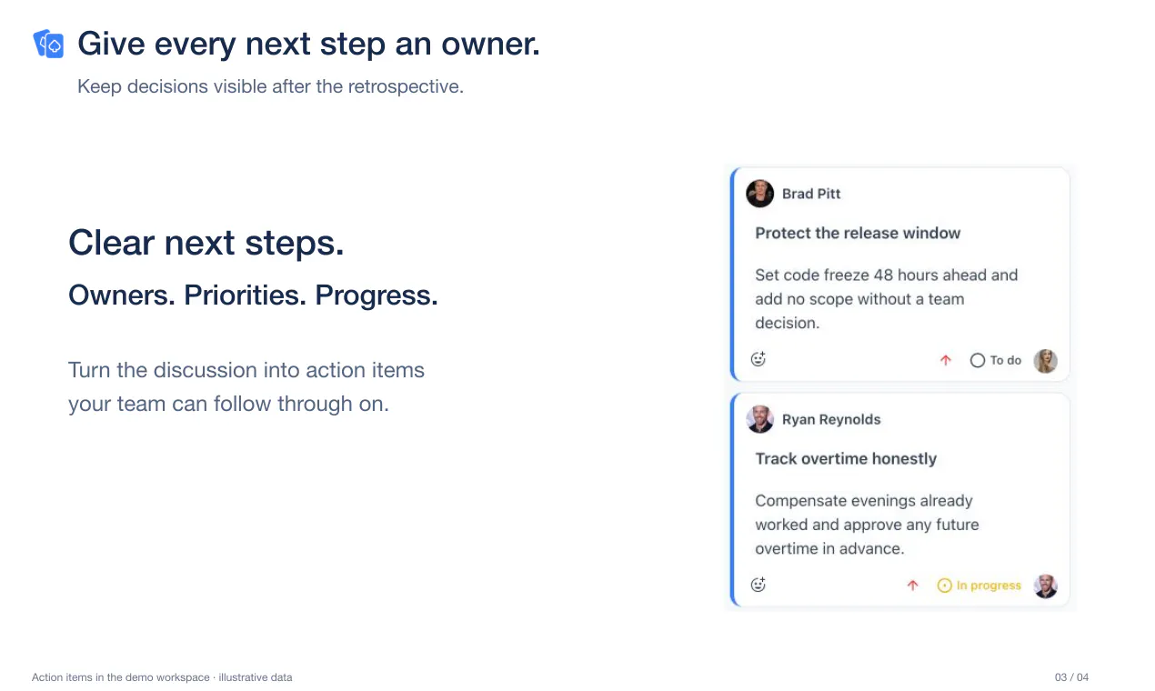Click subtitle Keep decisions visible after the retrospective.
The image size is (1155, 691).
pos(270,87)
